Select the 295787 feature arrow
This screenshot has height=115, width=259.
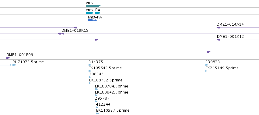[96, 101]
